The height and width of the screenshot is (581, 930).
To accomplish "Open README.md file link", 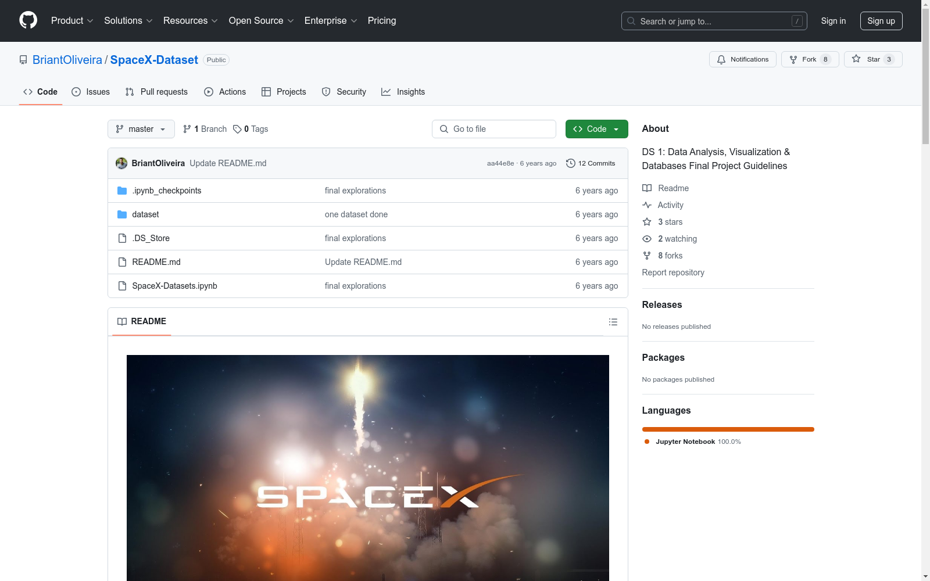I will click(x=156, y=262).
